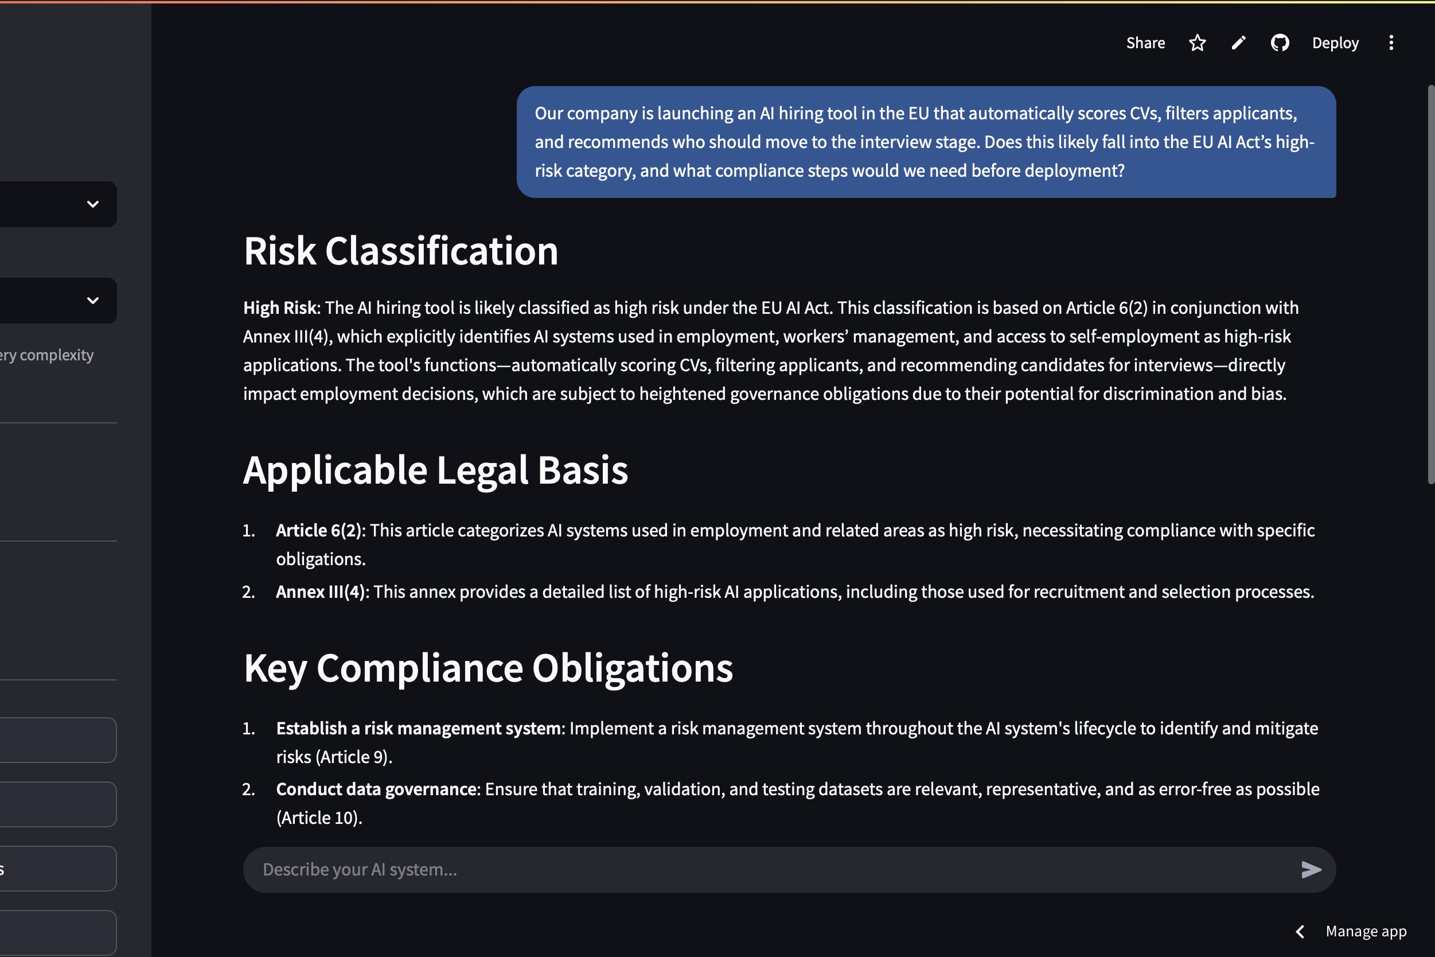Click the Deploy button

tap(1335, 42)
